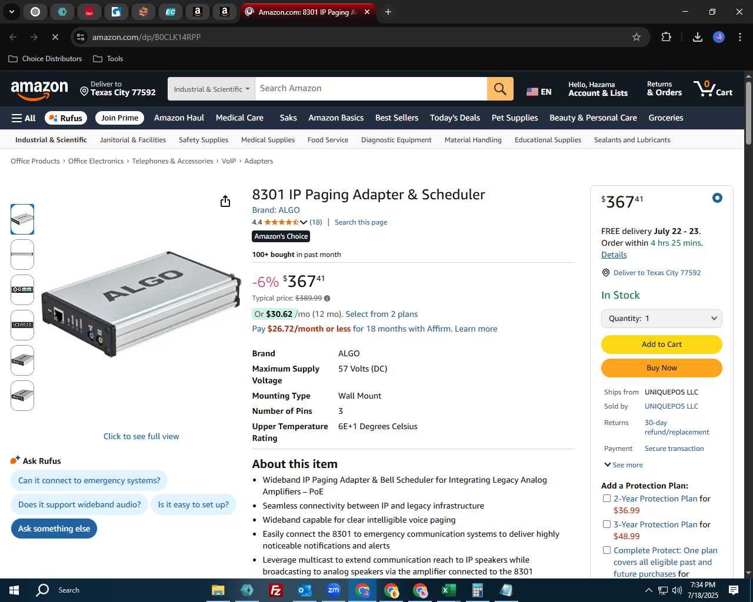Click the Join Prime button
This screenshot has width=753, height=602.
[119, 118]
